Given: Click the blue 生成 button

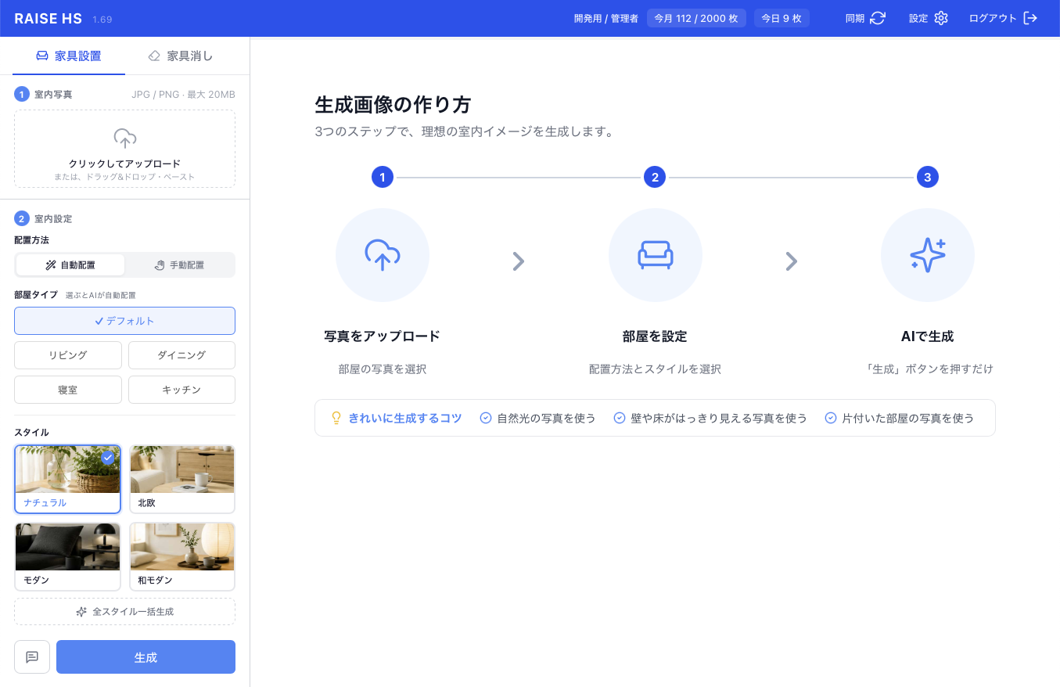Looking at the screenshot, I should pyautogui.click(x=146, y=656).
